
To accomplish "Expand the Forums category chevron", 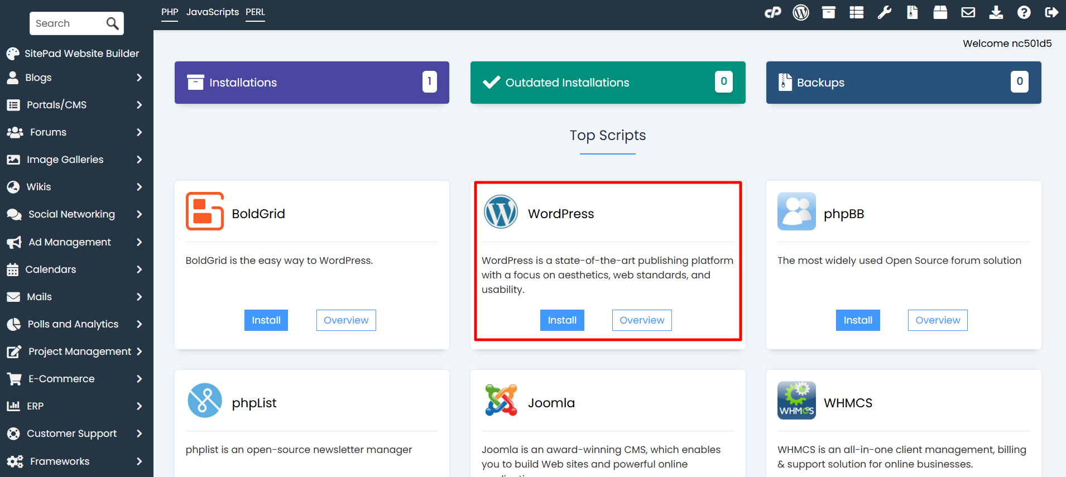I will point(140,132).
